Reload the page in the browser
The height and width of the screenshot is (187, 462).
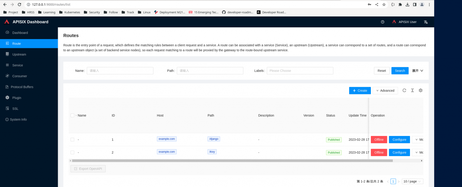tap(20, 5)
